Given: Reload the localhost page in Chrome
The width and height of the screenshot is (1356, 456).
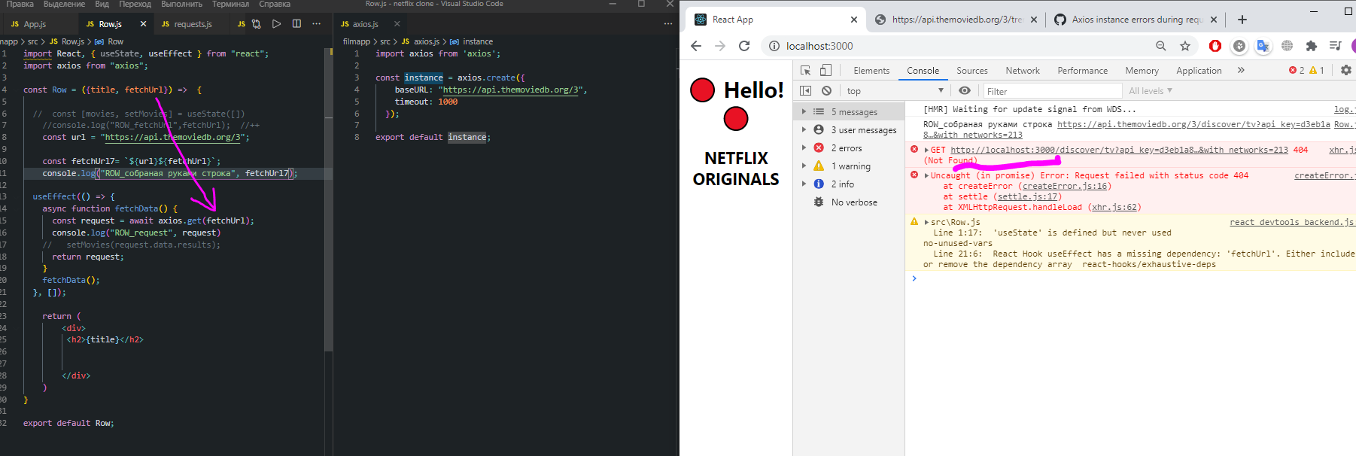Looking at the screenshot, I should pos(744,46).
